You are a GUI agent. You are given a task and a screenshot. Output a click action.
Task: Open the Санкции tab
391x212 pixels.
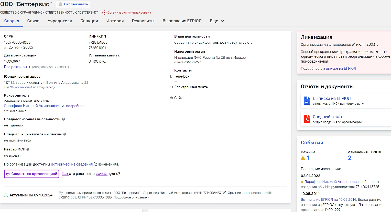click(89, 21)
